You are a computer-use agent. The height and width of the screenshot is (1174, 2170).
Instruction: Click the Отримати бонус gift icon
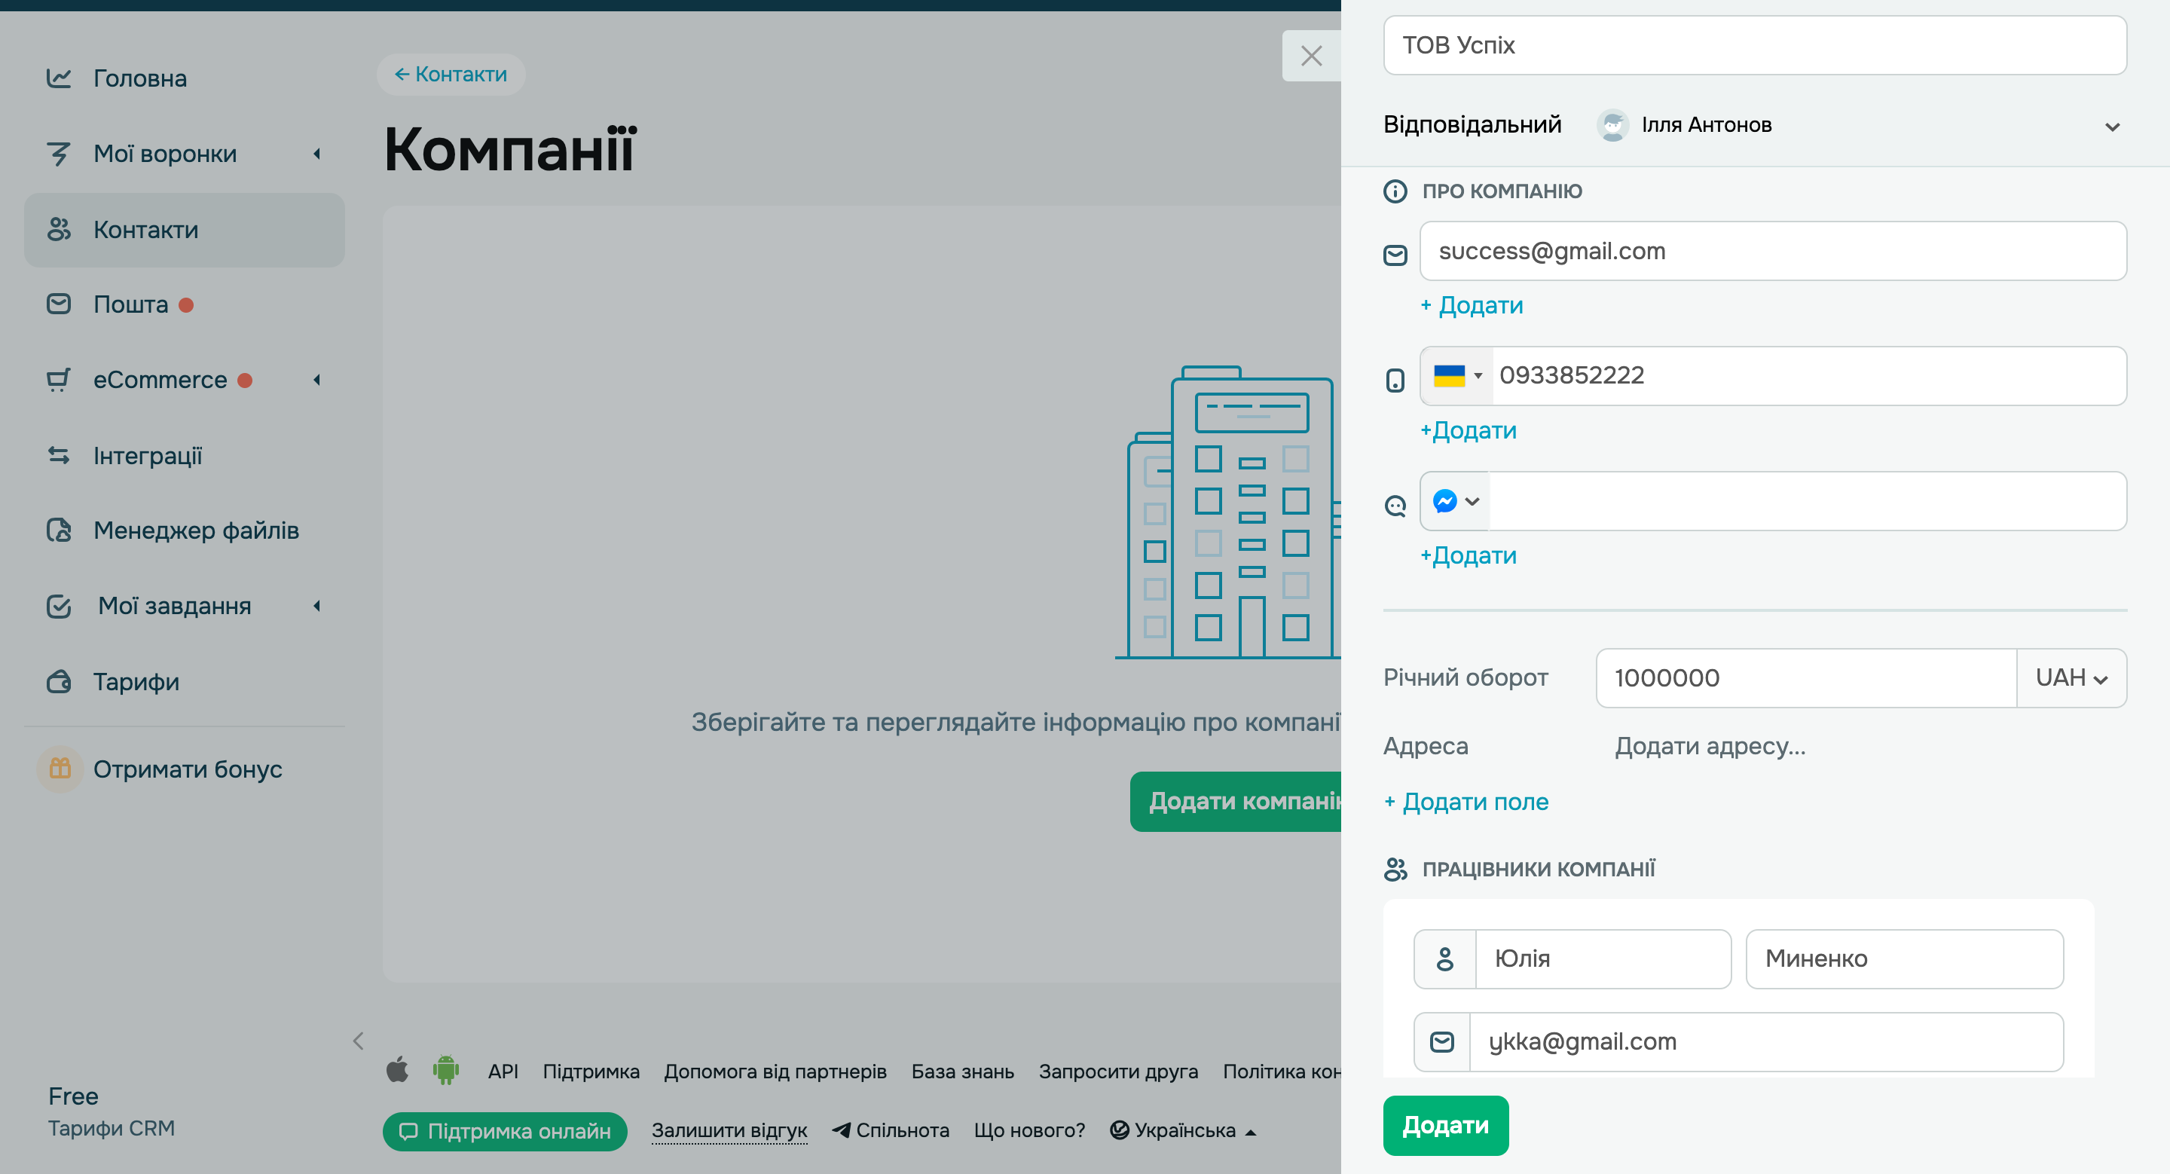[60, 768]
